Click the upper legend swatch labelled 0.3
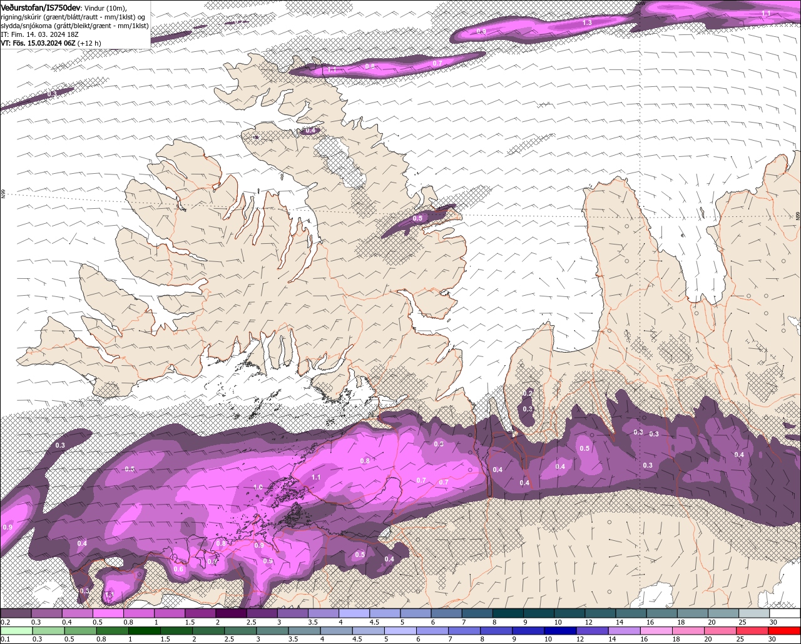 click(47, 613)
